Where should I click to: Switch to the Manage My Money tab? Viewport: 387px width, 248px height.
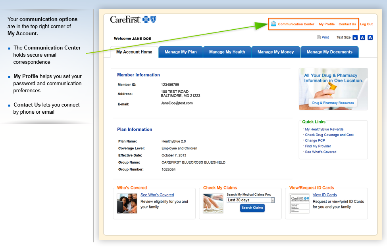click(x=276, y=52)
